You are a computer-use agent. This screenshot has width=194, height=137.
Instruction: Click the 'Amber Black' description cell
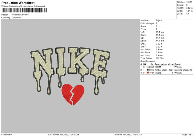pyautogui.click(x=161, y=70)
